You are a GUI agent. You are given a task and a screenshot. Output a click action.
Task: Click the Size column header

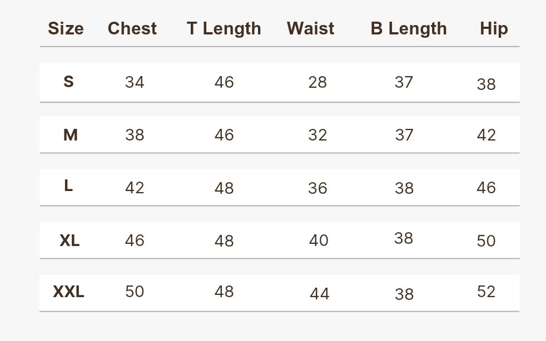66,28
